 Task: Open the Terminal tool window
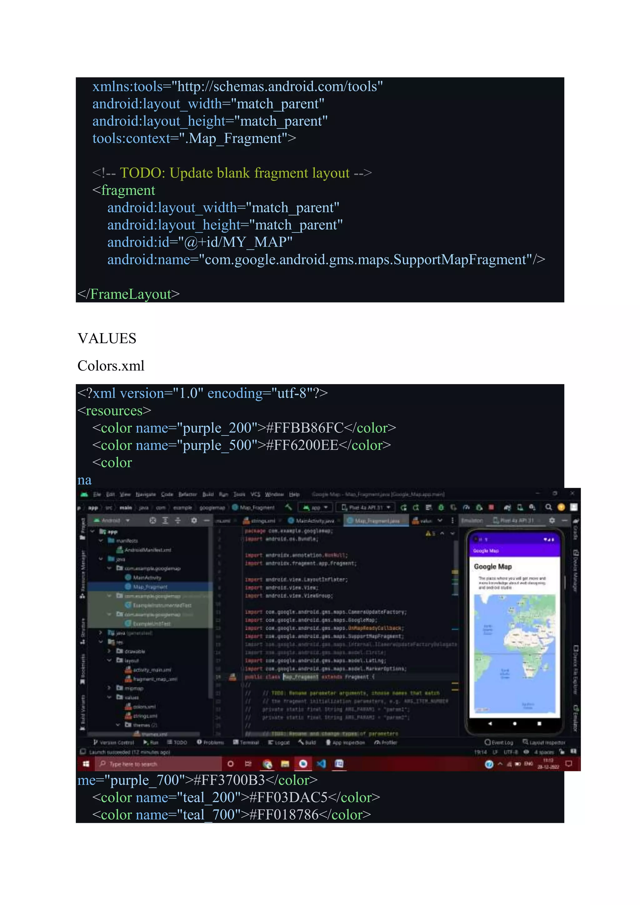coord(246,742)
